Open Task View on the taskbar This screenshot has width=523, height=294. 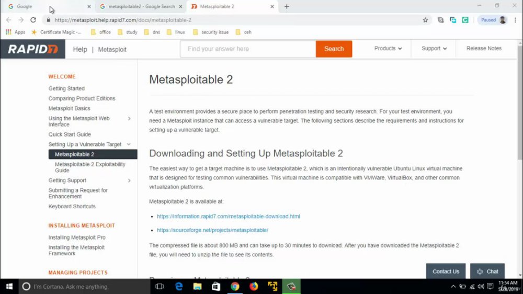[x=160, y=286]
